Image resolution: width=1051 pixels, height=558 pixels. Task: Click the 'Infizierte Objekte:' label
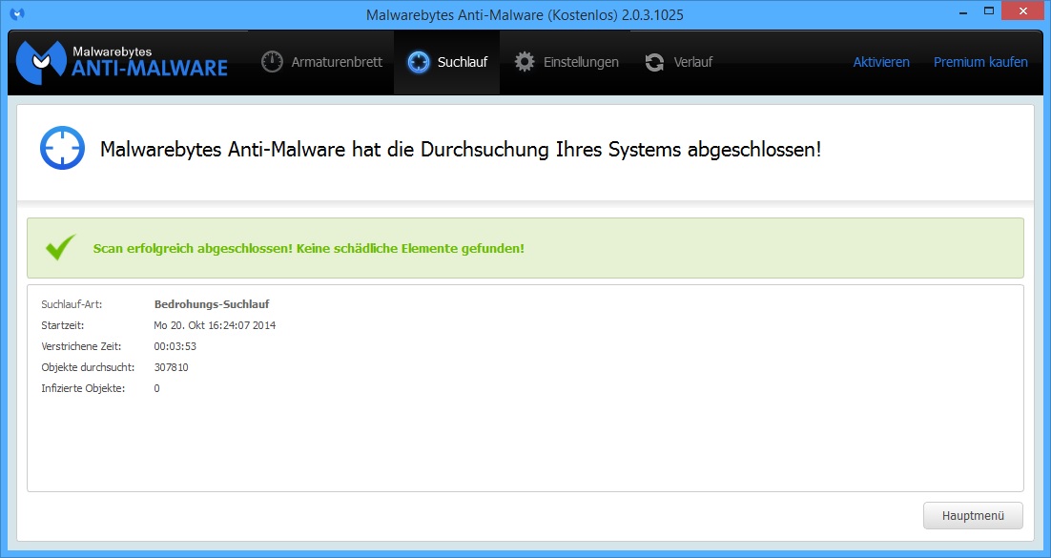click(x=83, y=388)
